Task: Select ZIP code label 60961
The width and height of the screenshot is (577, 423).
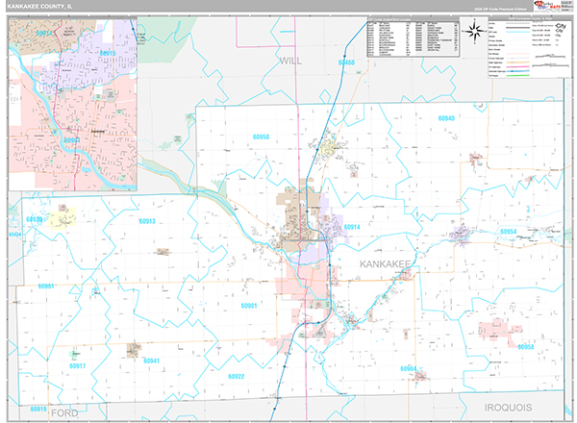Action: pyautogui.click(x=46, y=286)
